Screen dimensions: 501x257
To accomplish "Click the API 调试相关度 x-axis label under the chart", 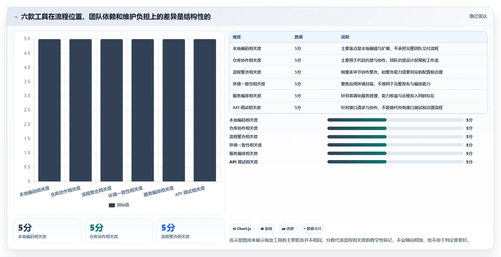I will click(190, 191).
